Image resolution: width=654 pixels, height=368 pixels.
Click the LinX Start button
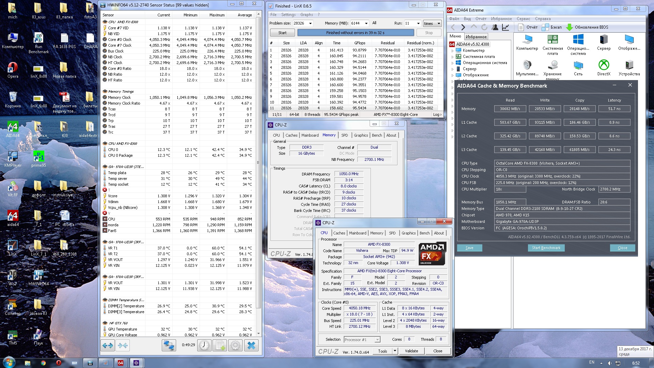282,33
